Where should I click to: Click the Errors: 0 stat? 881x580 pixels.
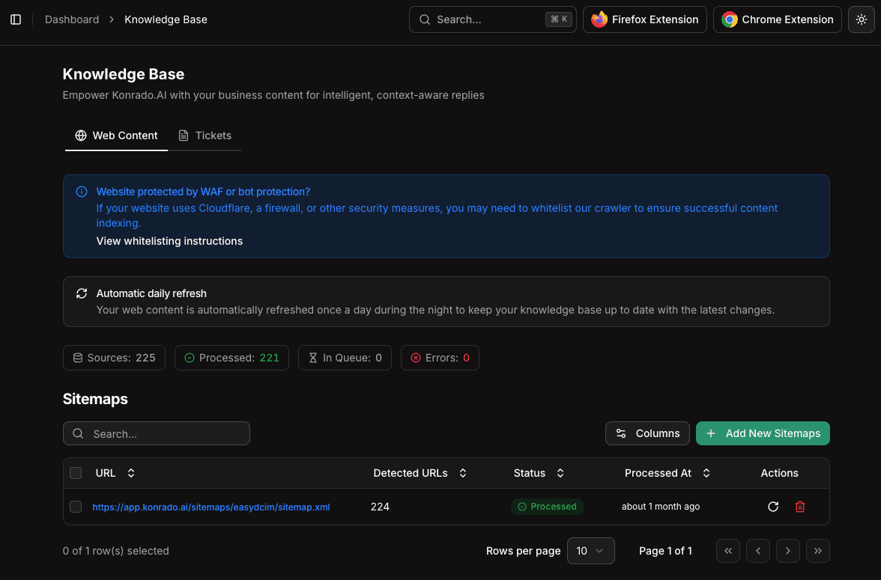click(x=440, y=358)
